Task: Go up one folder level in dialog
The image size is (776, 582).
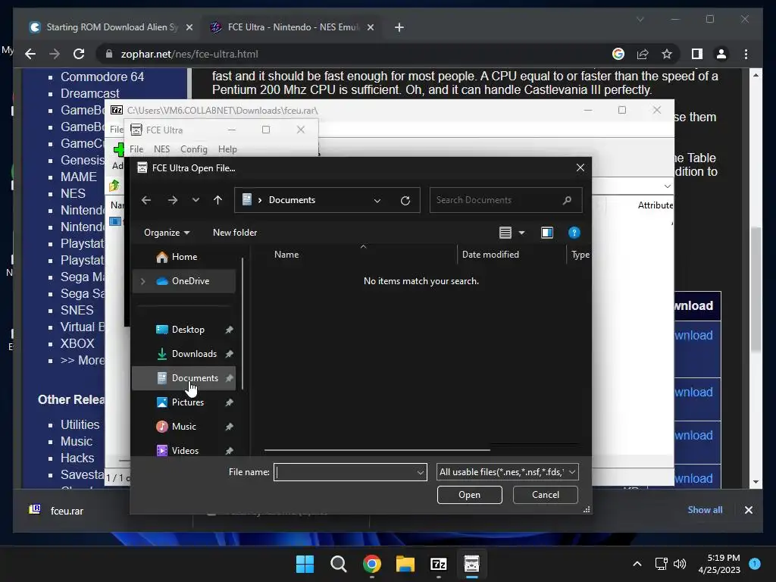Action: tap(217, 200)
